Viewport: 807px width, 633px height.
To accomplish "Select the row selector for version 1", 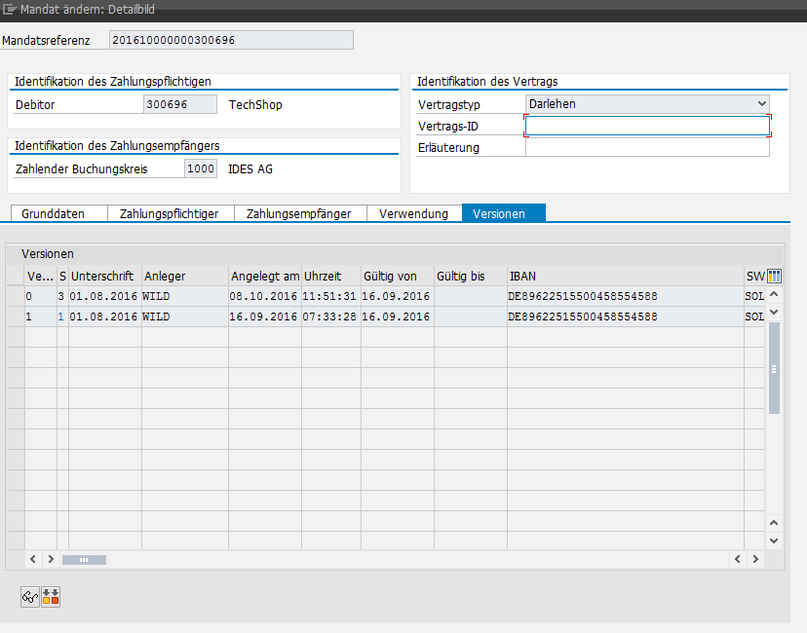I will click(x=15, y=316).
